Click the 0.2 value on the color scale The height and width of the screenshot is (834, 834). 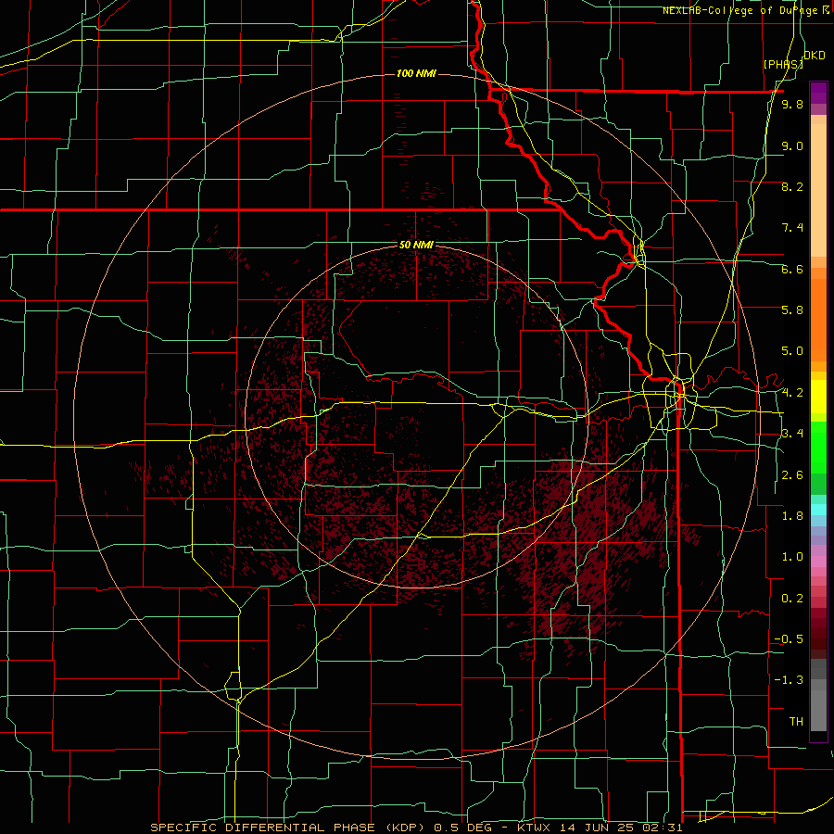pyautogui.click(x=792, y=599)
